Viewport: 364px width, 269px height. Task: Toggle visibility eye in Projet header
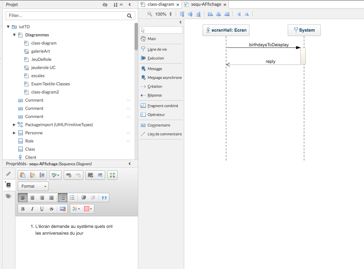(105, 5)
